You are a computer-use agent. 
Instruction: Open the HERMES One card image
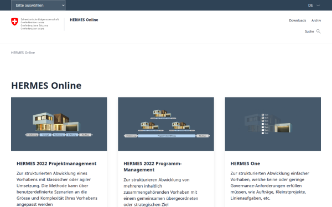coord(273,124)
